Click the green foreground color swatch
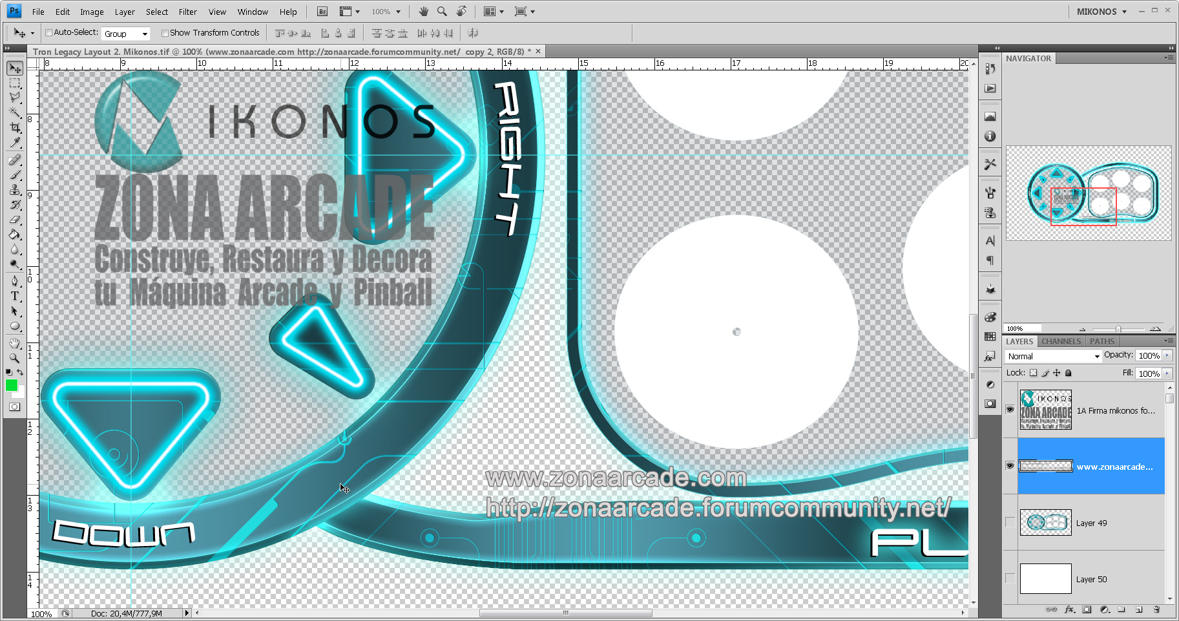Viewport: 1179px width, 621px height. (x=12, y=385)
